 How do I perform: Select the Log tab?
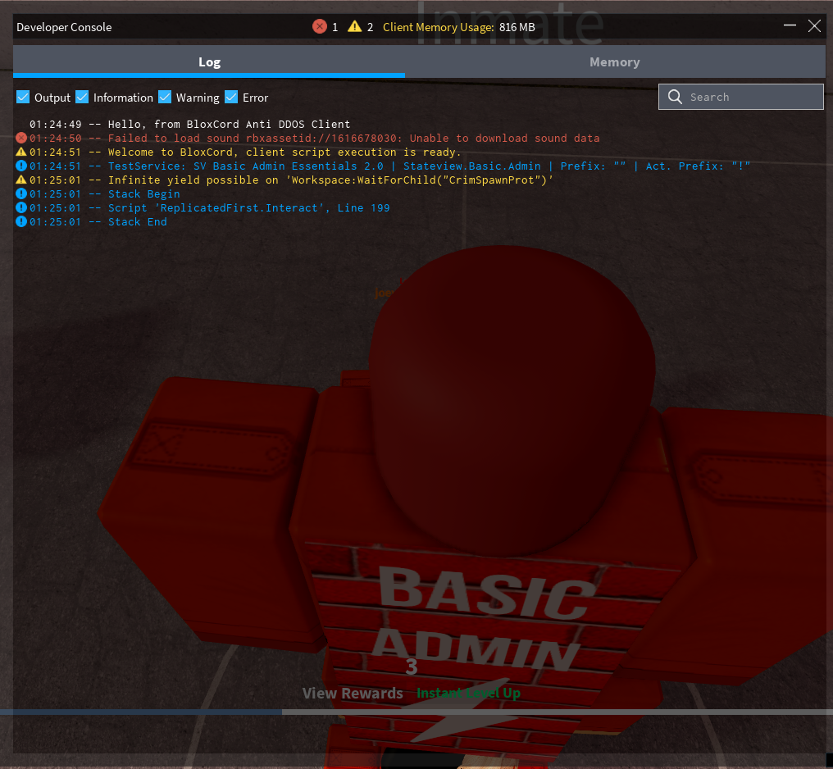209,61
